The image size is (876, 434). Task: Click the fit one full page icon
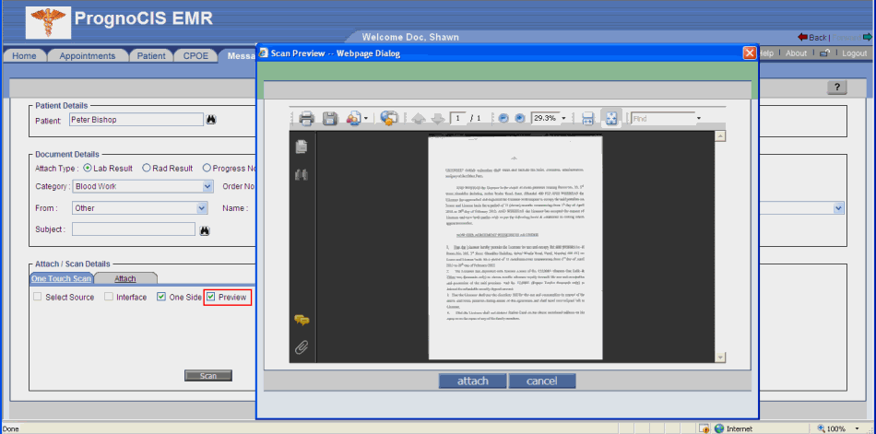point(611,119)
